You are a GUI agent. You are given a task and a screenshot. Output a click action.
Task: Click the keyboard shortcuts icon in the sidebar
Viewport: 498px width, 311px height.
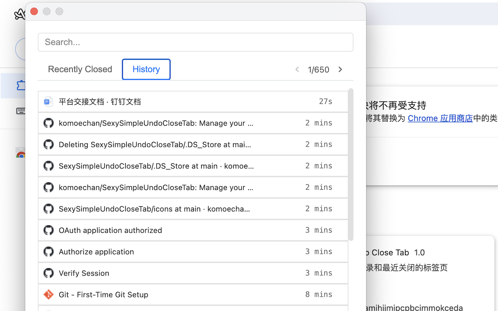click(21, 111)
